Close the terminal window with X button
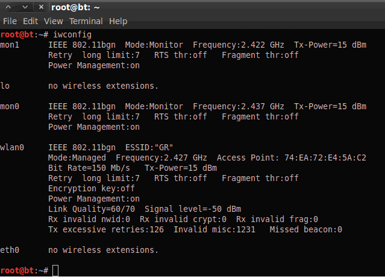This screenshot has width=385, height=277. (x=40, y=7)
